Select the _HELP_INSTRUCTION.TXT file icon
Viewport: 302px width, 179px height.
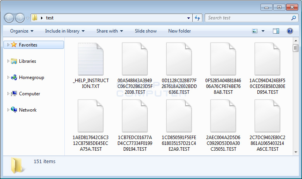click(x=91, y=59)
